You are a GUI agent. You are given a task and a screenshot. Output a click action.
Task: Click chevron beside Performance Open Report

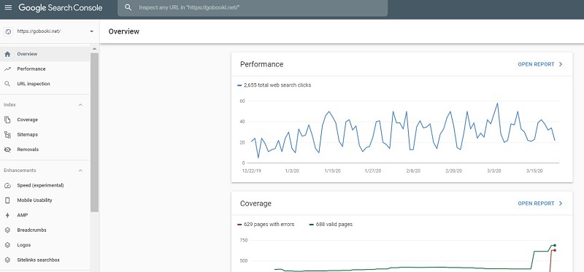561,64
